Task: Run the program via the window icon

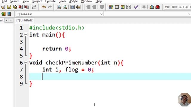Action: (x=117, y=7)
